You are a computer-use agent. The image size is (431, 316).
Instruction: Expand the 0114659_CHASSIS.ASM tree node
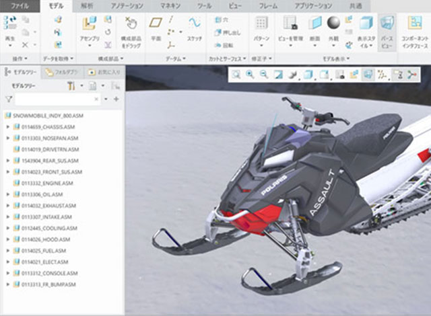(x=7, y=126)
